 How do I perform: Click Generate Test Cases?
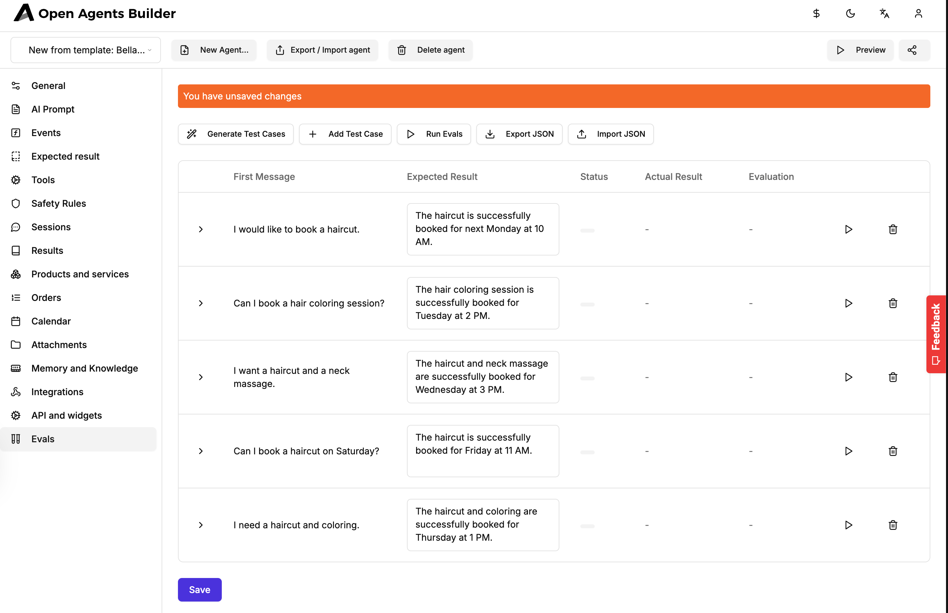point(236,134)
